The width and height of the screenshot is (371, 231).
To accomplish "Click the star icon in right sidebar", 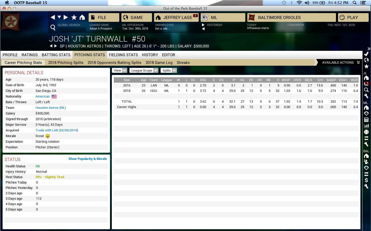I will click(366, 66).
